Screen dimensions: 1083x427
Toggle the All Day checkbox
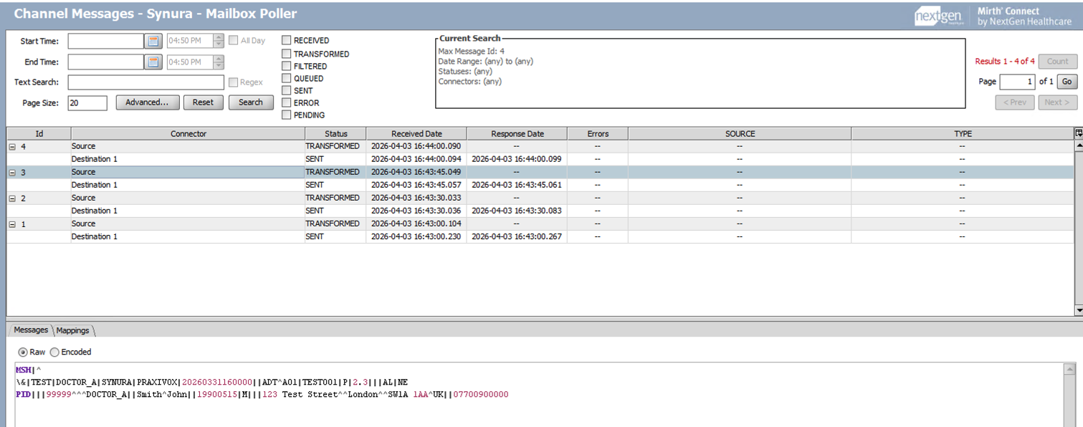pos(234,41)
